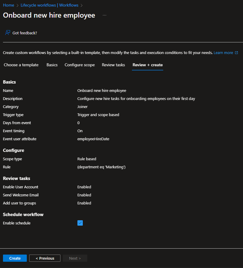Click the external link icon after Learn more
243x268 pixels.
pyautogui.click(x=236, y=53)
